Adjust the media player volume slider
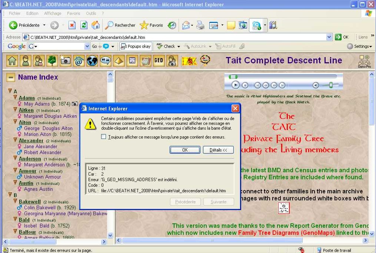The image size is (376, 253). 330,85
